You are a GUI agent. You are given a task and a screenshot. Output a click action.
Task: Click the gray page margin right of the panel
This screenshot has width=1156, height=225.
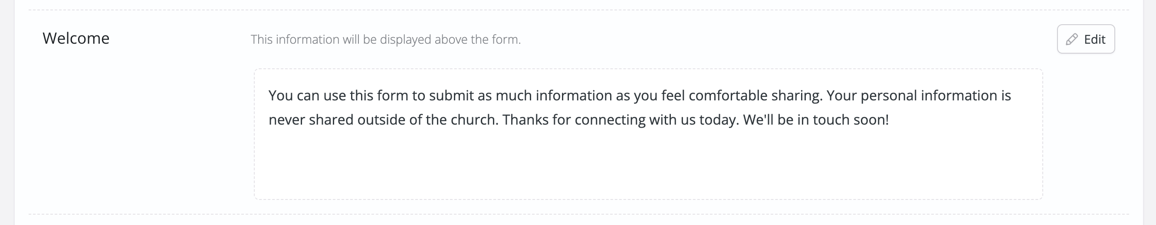point(1150,112)
